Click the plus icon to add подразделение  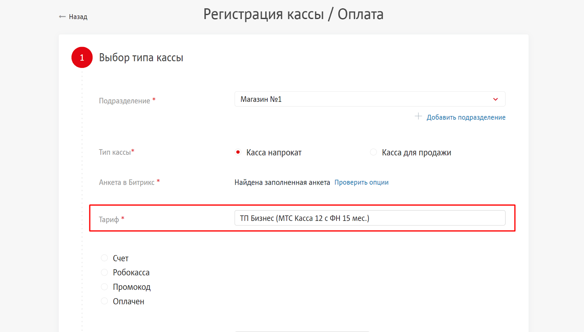coord(418,116)
